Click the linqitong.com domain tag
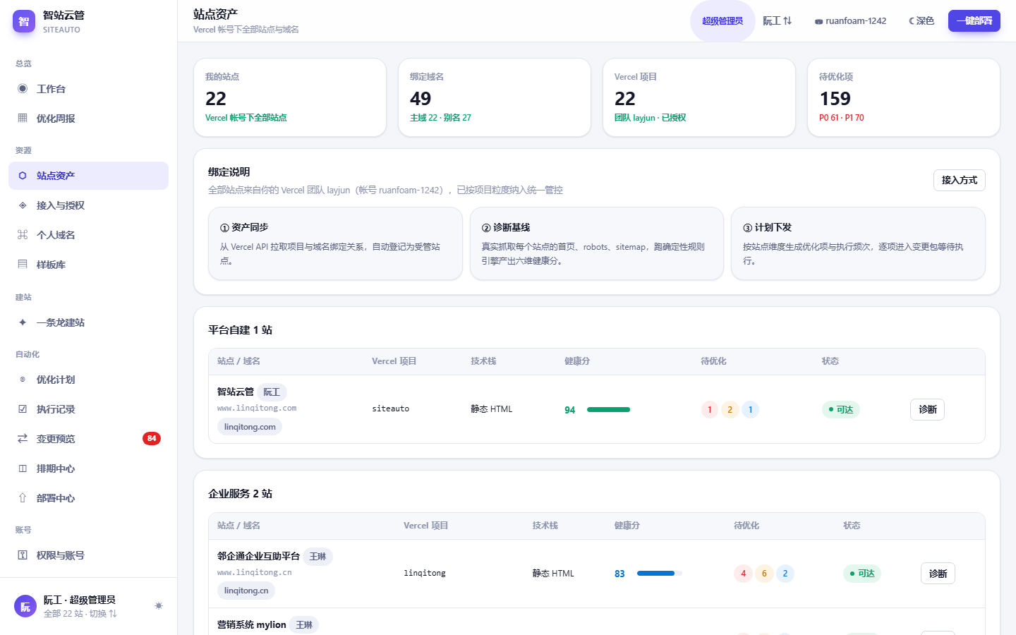The width and height of the screenshot is (1016, 635). click(x=250, y=427)
